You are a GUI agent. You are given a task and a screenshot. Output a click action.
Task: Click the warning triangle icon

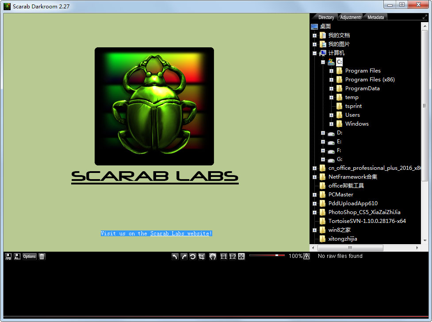[306, 257]
